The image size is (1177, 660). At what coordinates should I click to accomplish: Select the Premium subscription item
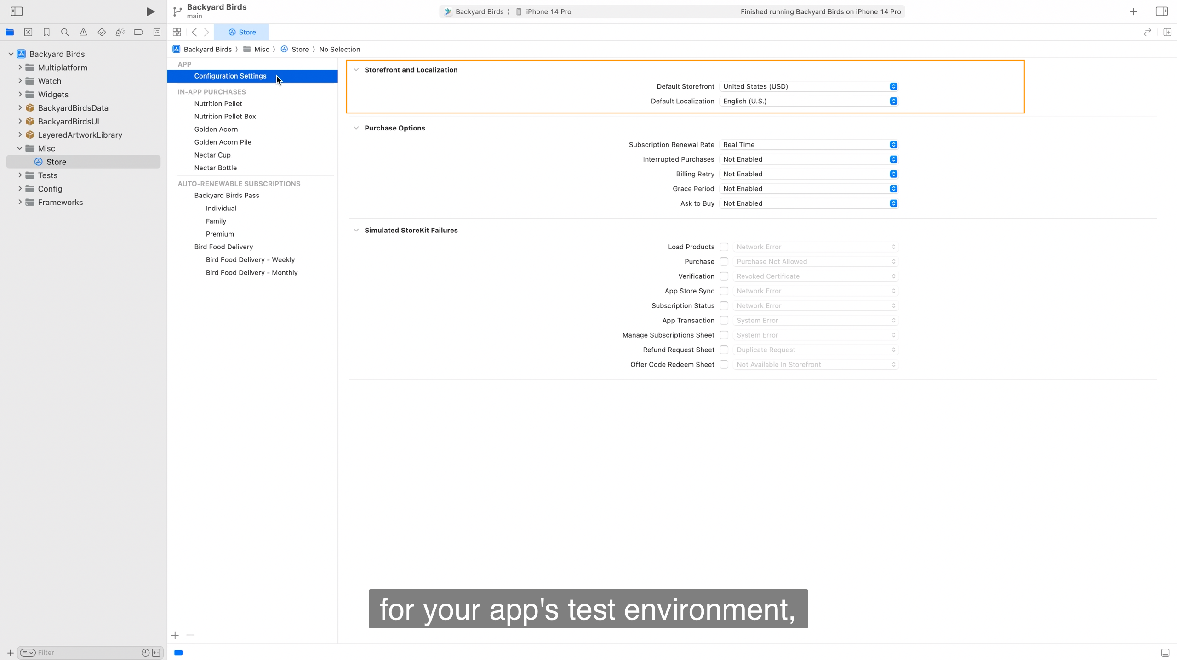click(220, 234)
